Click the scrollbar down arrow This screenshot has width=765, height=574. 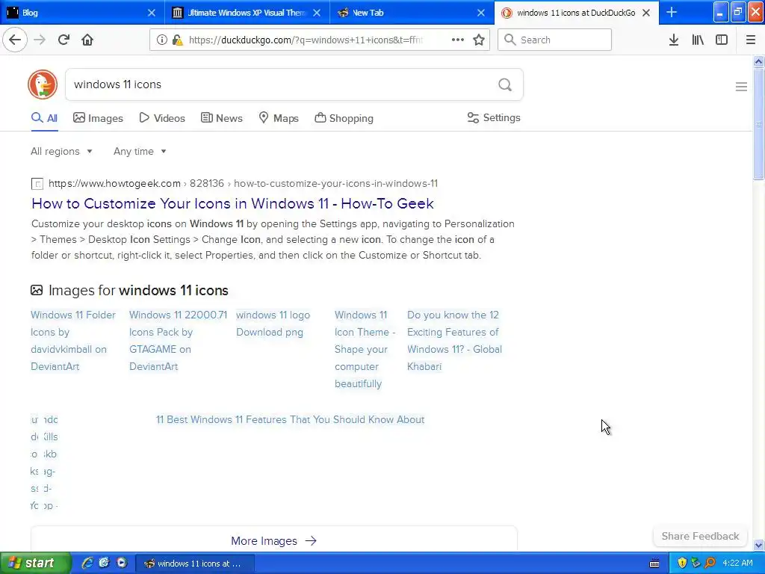click(759, 545)
